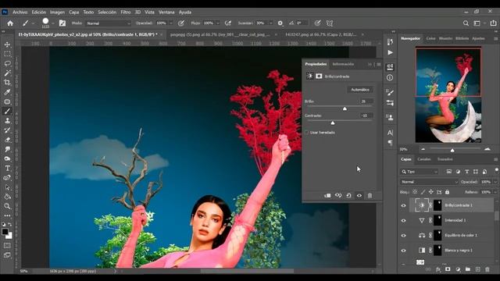Open the brush Modo Normal dropdown
Screen dimensions: 500x281
tap(108, 23)
